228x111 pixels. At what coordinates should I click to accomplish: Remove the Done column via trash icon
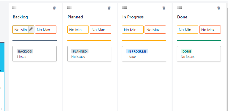[x=219, y=8]
